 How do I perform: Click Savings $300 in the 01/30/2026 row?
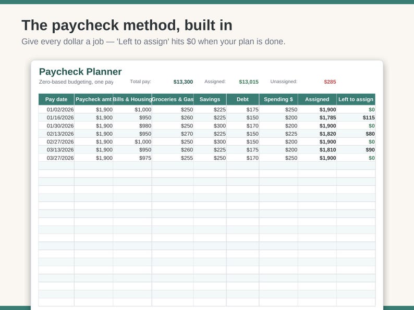(x=210, y=126)
